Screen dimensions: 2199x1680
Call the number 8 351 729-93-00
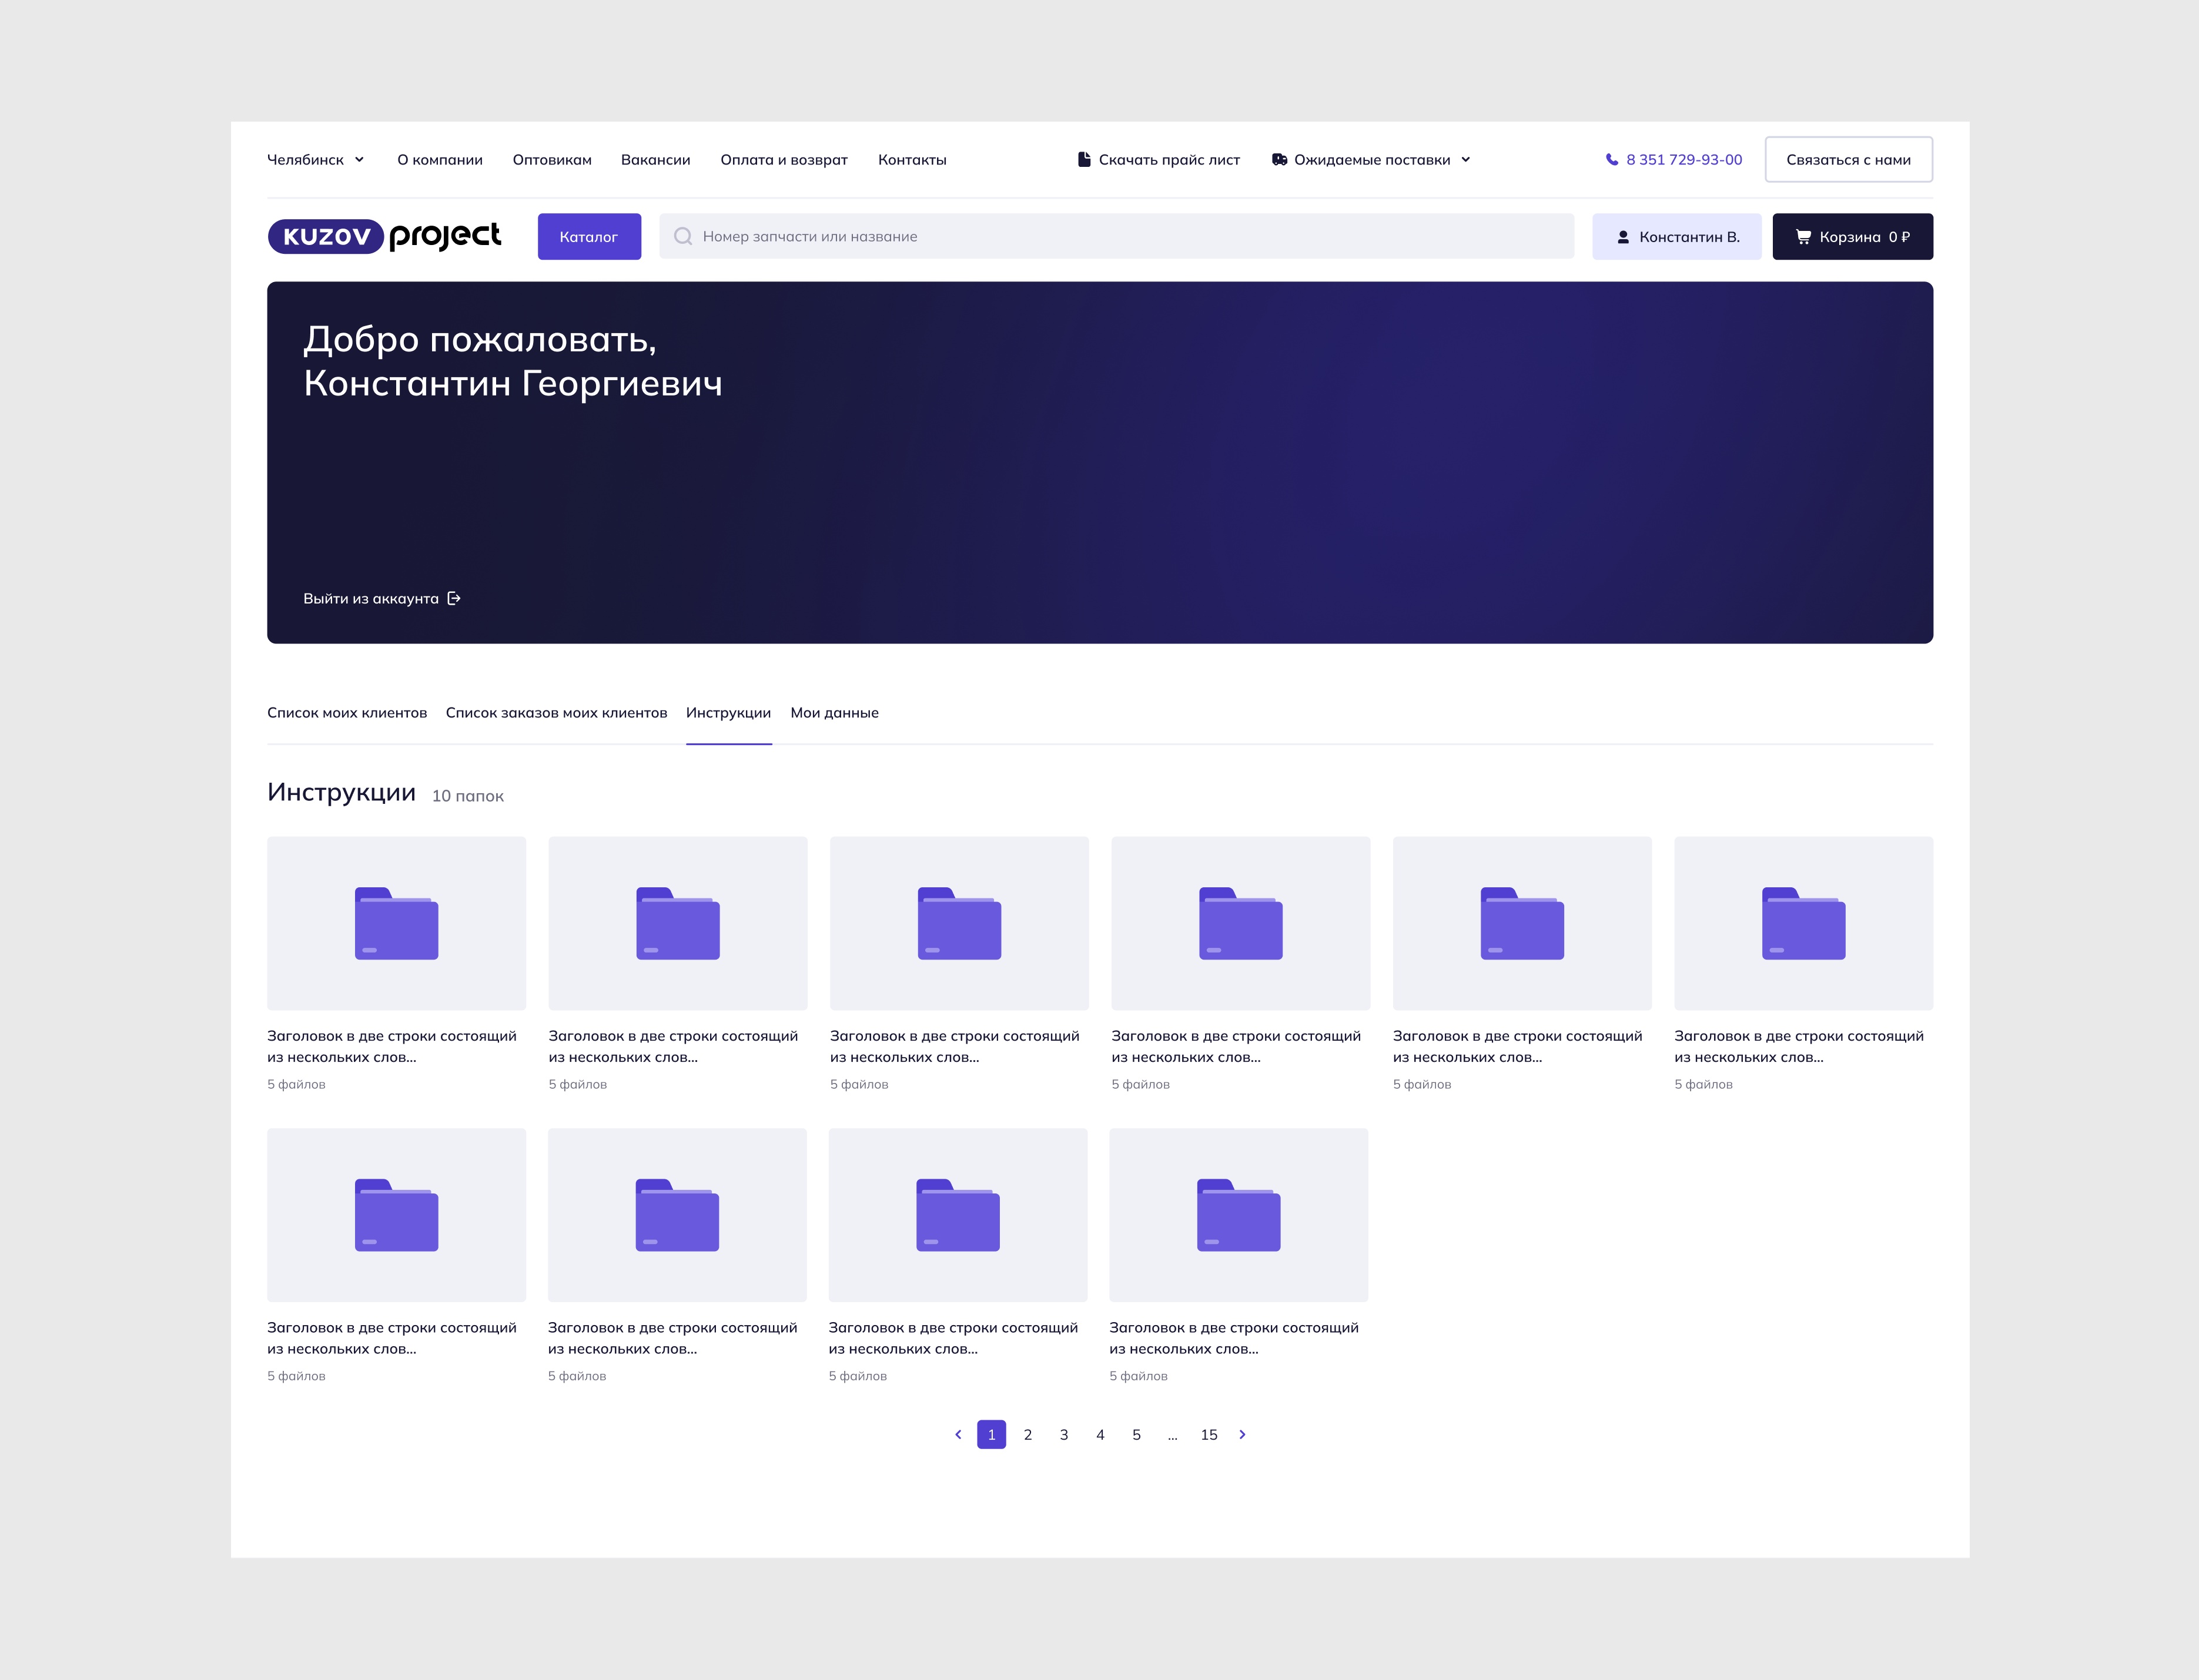(x=1673, y=159)
